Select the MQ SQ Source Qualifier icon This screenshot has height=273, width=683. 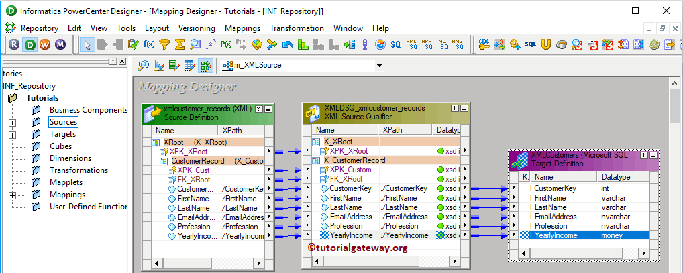442,44
